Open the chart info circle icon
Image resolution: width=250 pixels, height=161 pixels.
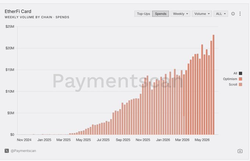[233, 14]
